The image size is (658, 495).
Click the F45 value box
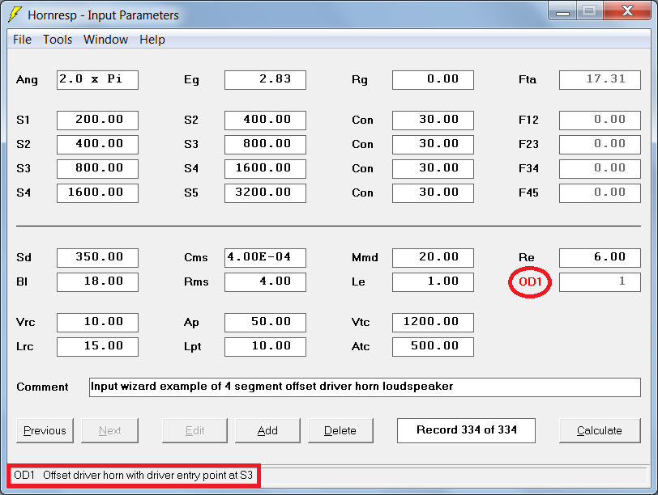click(x=600, y=193)
